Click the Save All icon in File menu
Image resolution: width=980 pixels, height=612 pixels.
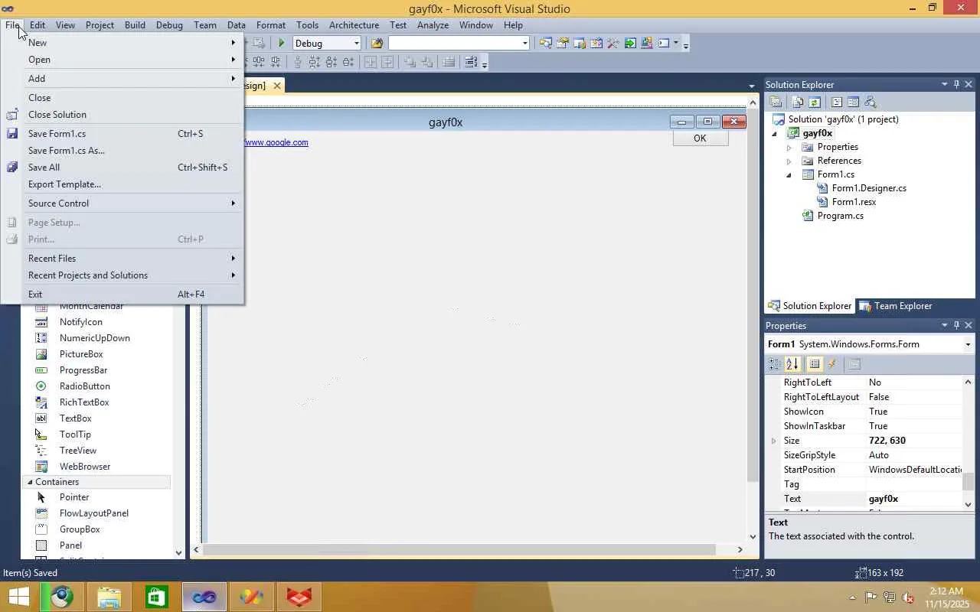(12, 168)
